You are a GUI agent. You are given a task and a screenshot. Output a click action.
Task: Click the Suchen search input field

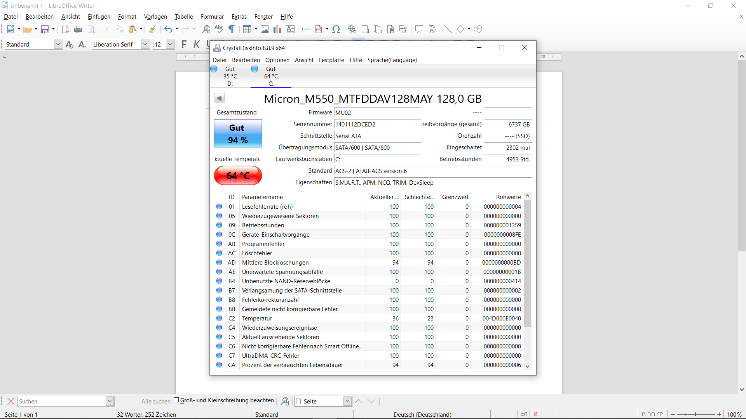coord(61,401)
